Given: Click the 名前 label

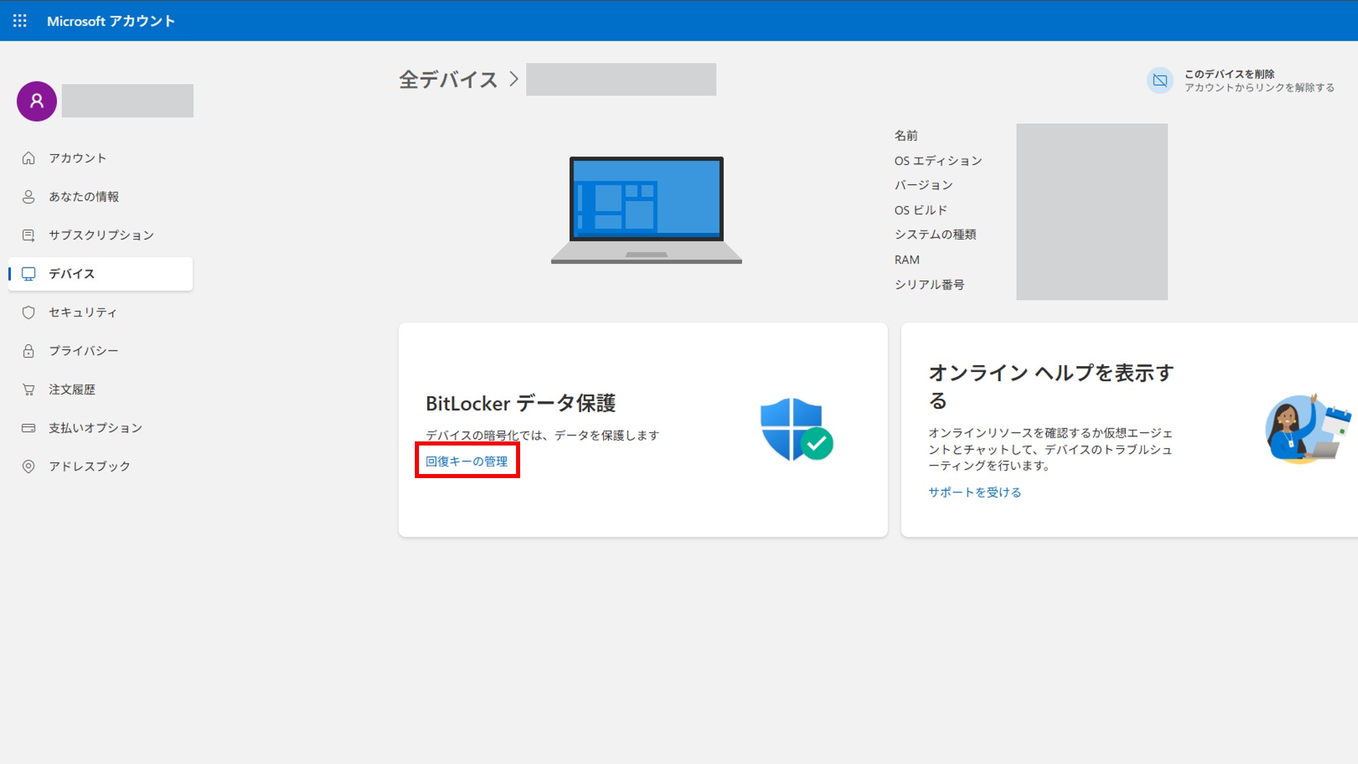Looking at the screenshot, I should [906, 136].
